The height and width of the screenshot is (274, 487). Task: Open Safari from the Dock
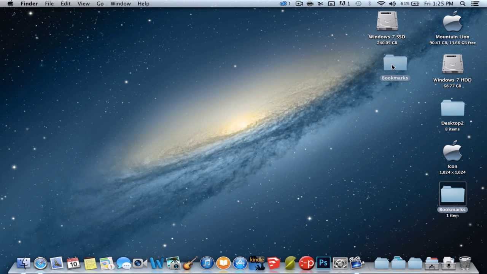point(40,263)
